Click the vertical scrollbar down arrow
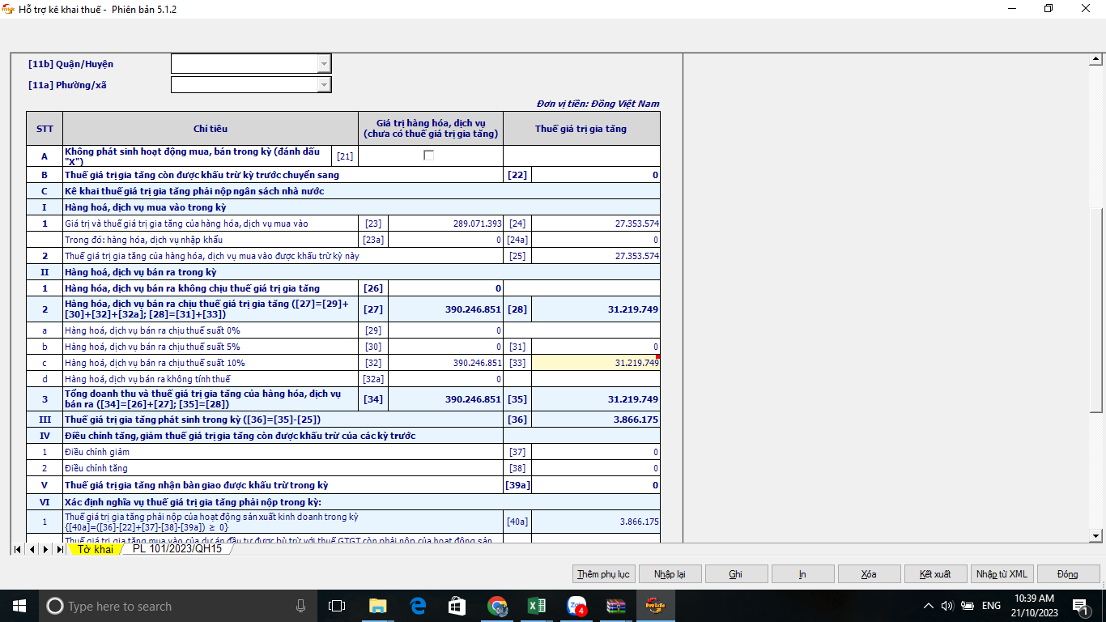The height and width of the screenshot is (622, 1106). point(1097,535)
